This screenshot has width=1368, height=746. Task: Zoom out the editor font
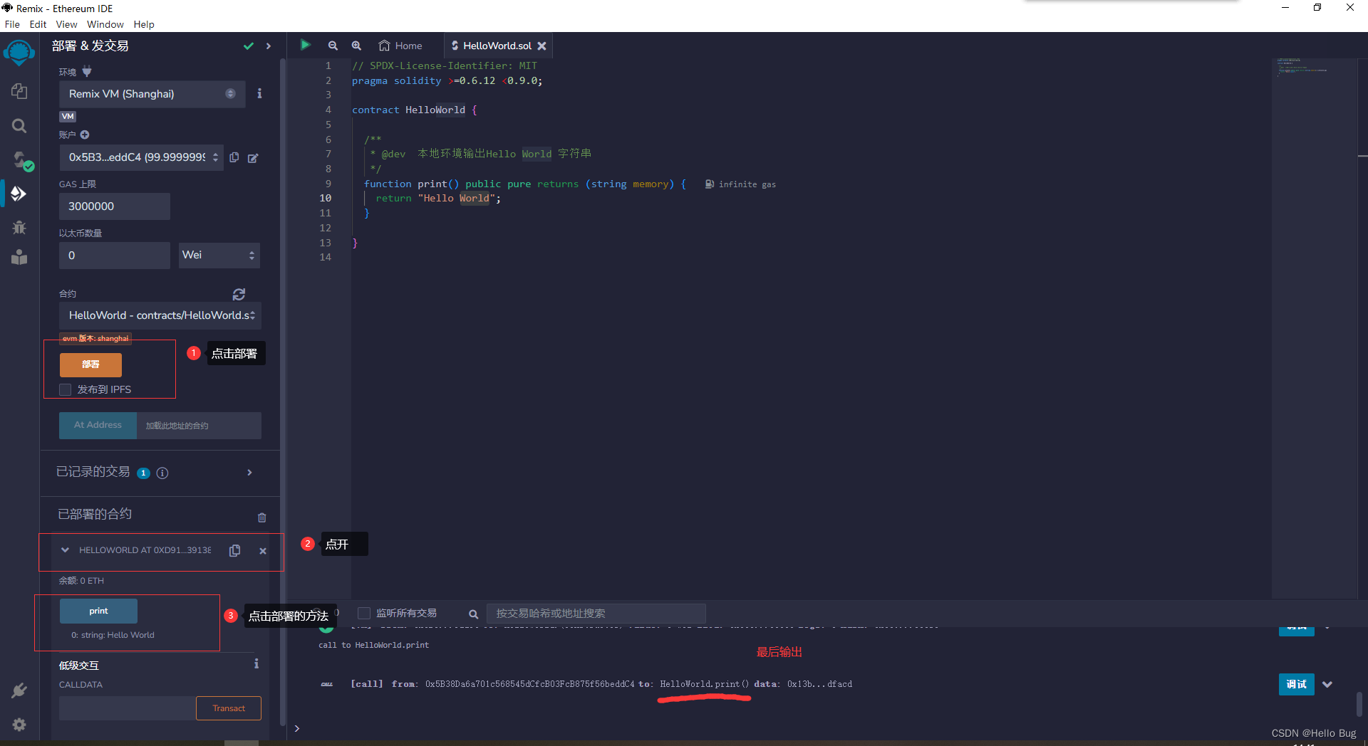point(333,46)
